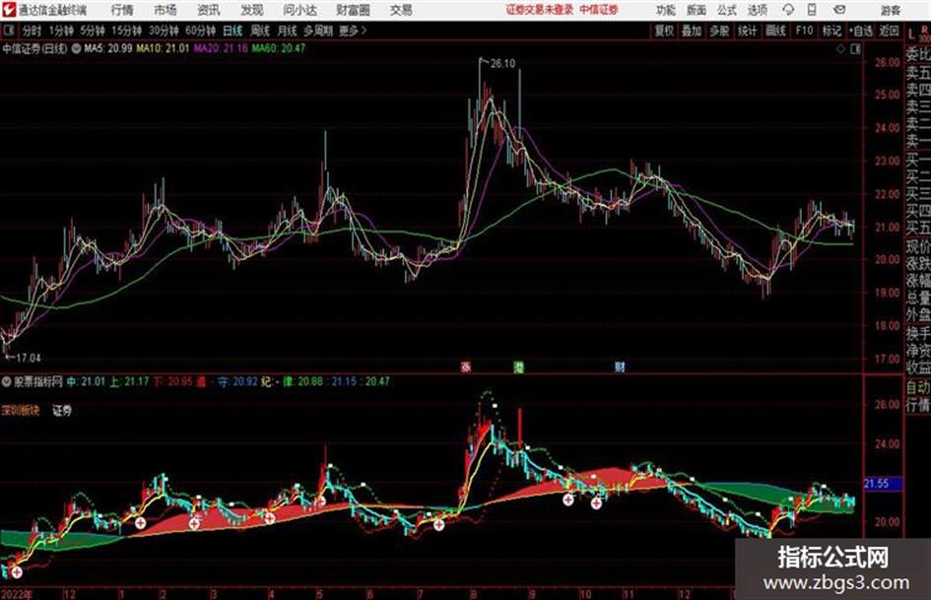Click the 统计 statistics toolbar button
Image resolution: width=931 pixels, height=600 pixels.
747,31
